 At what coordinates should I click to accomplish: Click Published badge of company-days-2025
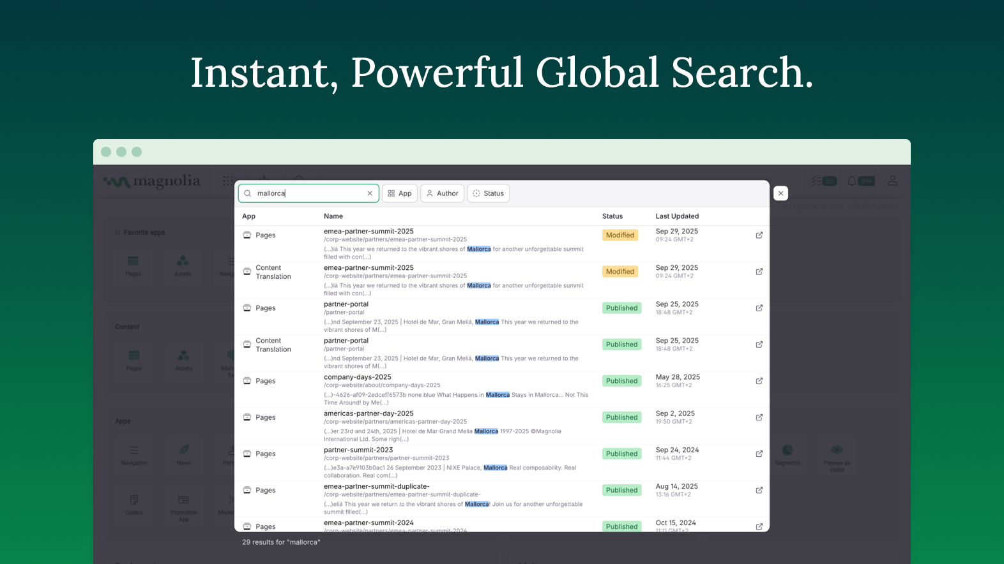coord(622,381)
